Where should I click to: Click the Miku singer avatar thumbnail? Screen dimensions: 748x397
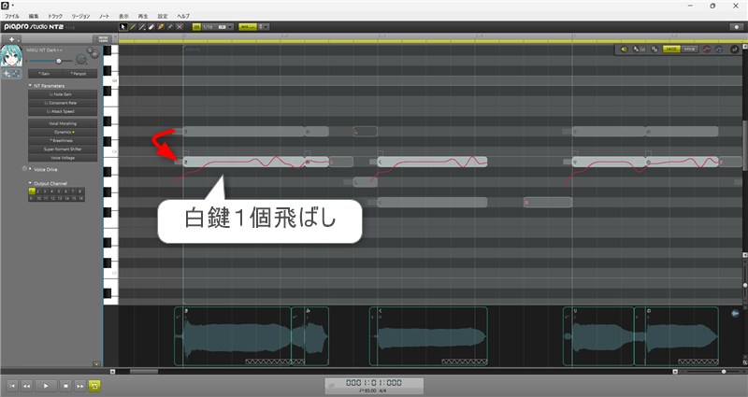(x=11, y=57)
